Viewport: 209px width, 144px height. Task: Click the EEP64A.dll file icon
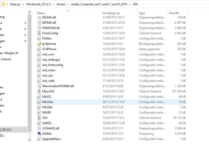tap(39, 23)
